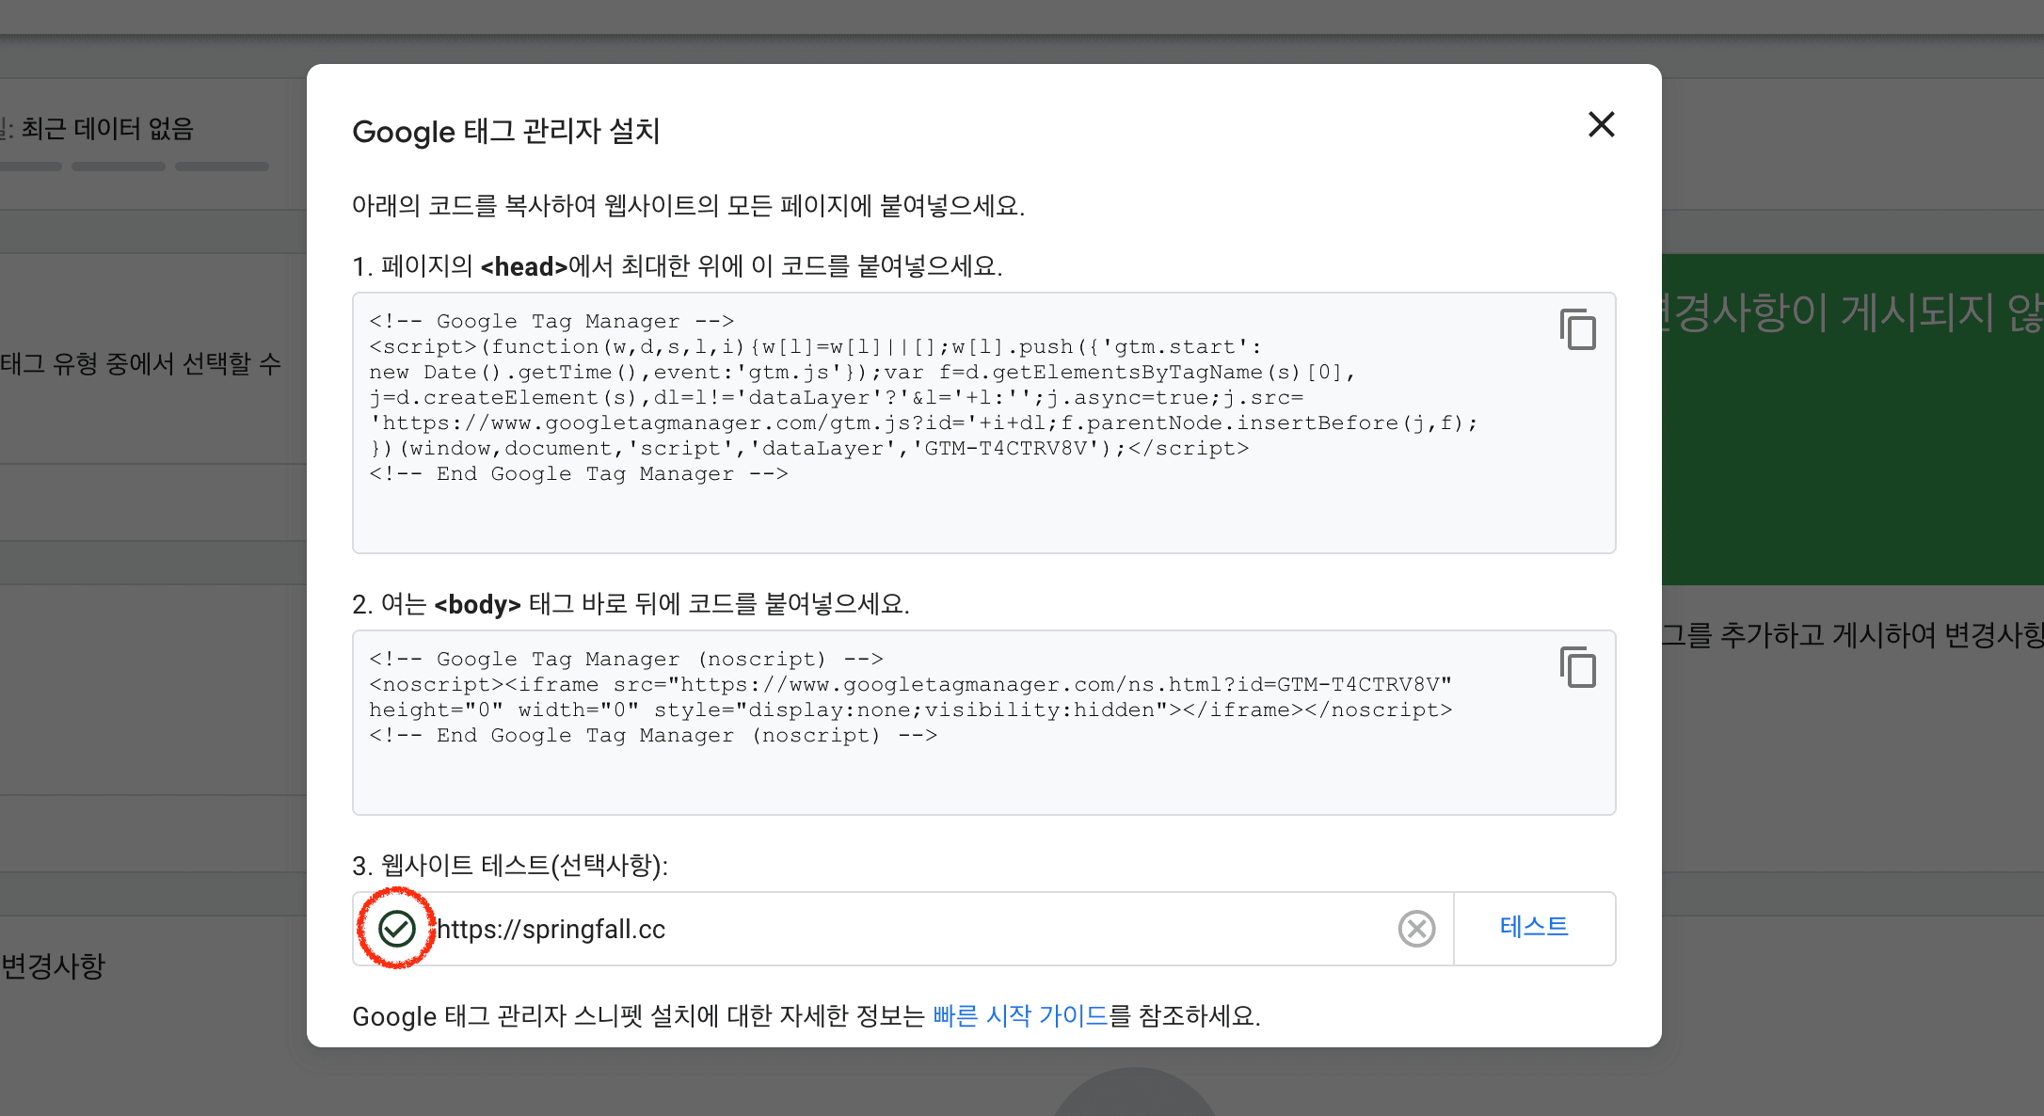Click the first gray progress bar segment
The height and width of the screenshot is (1116, 2044).
point(31,166)
